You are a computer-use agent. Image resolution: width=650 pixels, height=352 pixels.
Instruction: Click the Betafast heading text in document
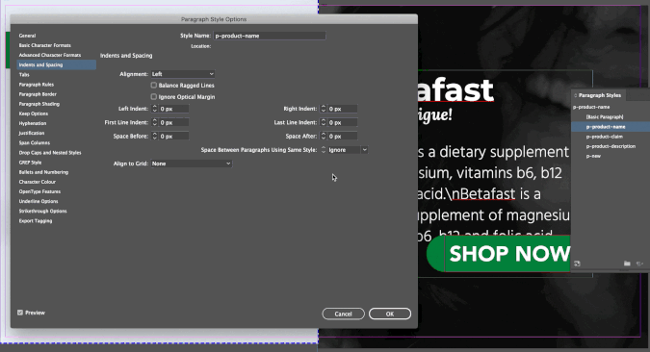[x=455, y=90]
